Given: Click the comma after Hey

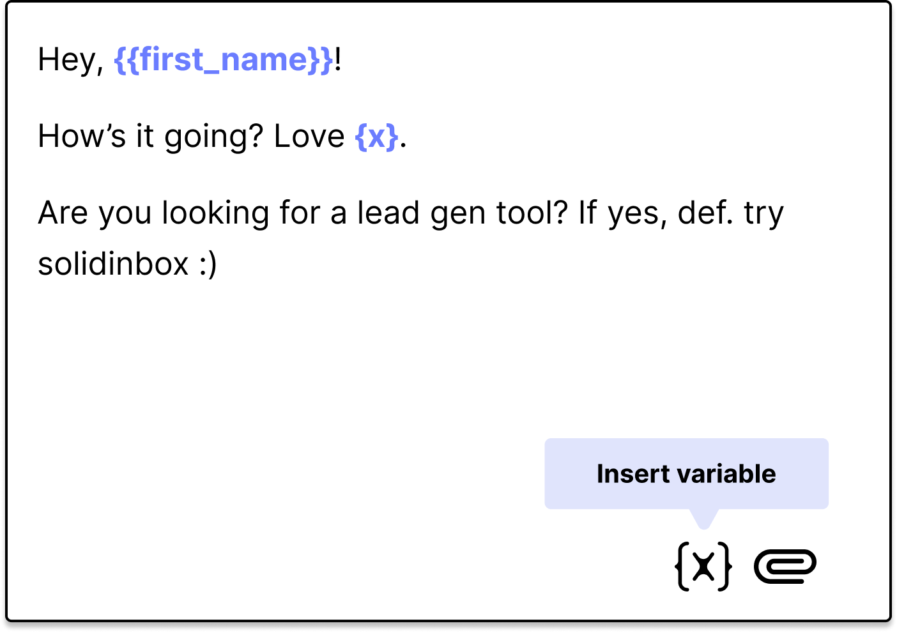Looking at the screenshot, I should coord(100,69).
